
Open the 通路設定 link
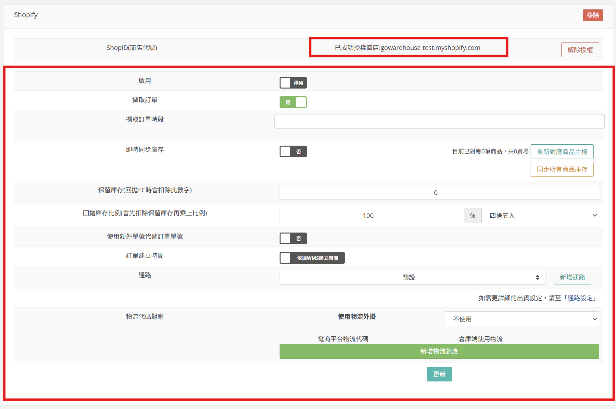tap(580, 298)
